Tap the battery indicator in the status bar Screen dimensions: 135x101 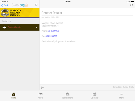coord(132,1)
